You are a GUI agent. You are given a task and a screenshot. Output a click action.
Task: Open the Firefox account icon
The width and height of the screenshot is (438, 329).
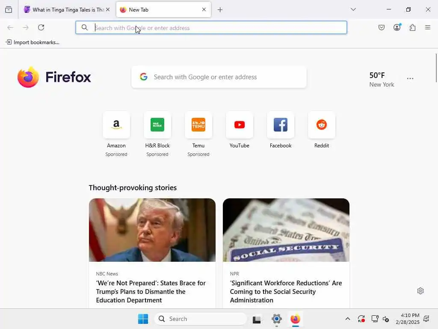[397, 27]
